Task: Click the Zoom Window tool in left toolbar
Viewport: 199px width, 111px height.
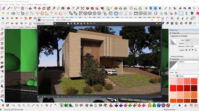Action: click(2, 96)
